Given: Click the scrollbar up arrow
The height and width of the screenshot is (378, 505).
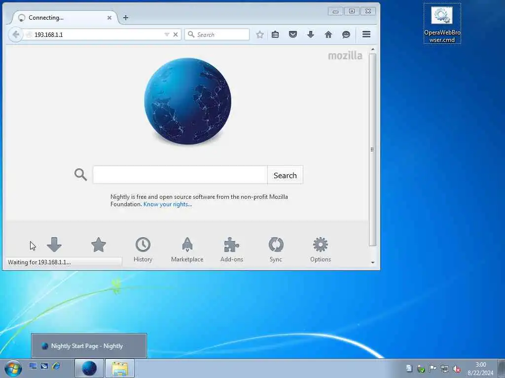Looking at the screenshot, I should (373, 50).
